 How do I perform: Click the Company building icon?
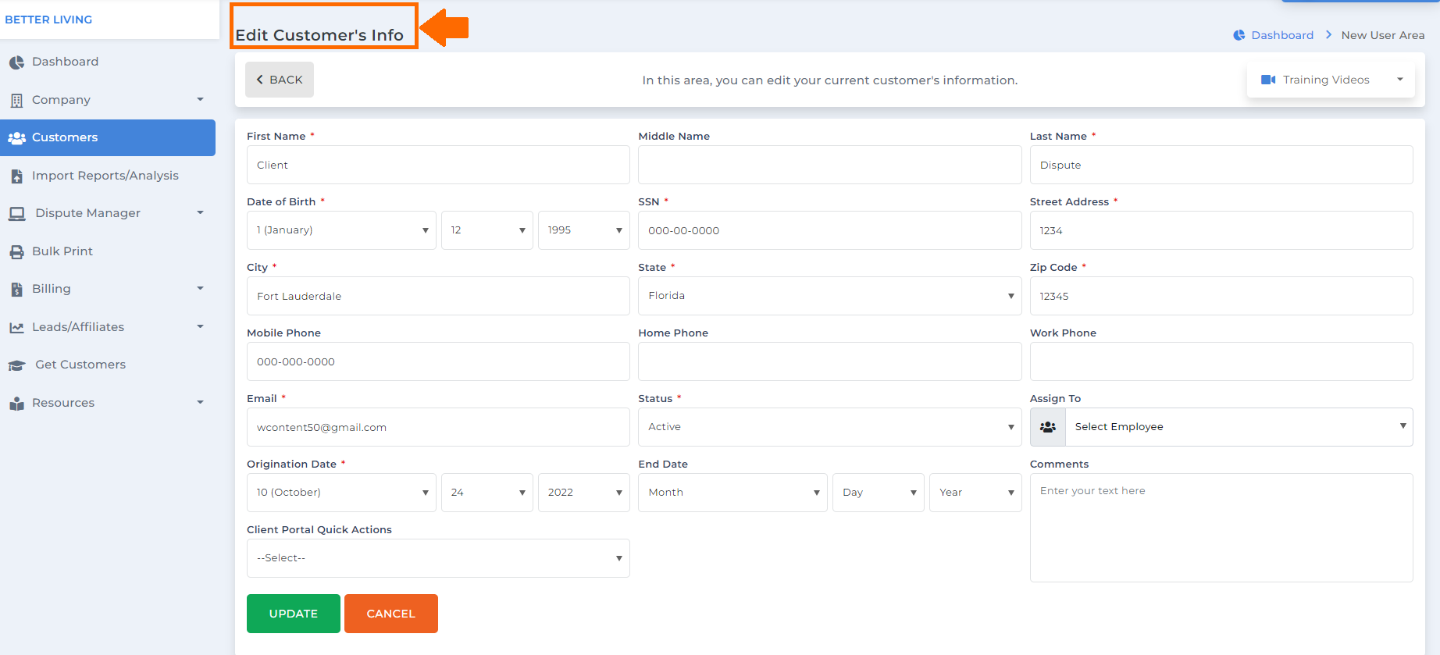16,101
